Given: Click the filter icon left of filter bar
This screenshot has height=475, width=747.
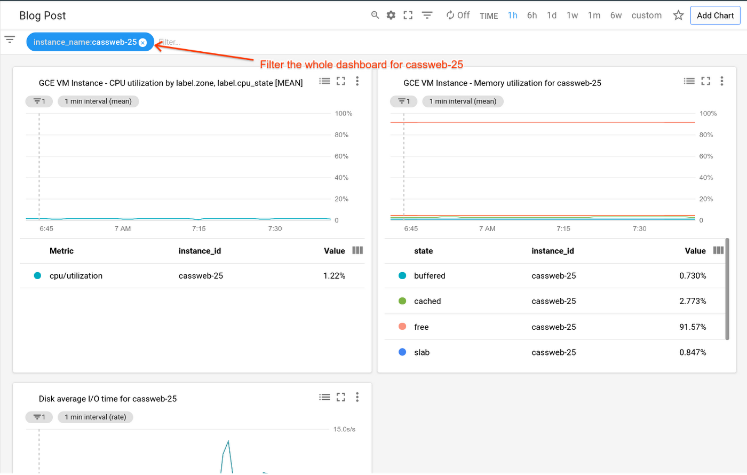Looking at the screenshot, I should point(10,39).
